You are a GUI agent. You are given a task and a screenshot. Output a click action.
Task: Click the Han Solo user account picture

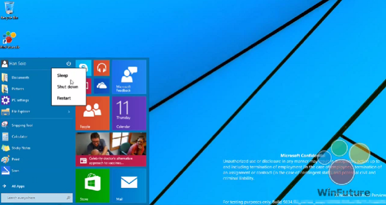[x=4, y=64]
